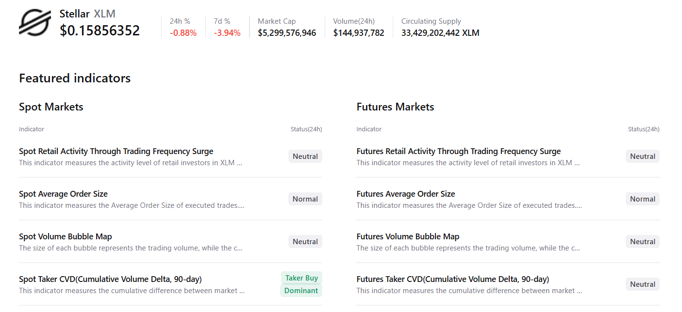Screen dimensions: 682x312
Task: Open Spot Taker CVD 90-day indicator
Action: pos(110,279)
